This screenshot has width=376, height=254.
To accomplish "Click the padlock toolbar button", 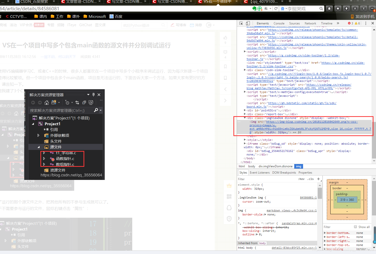I will tap(329, 9).
